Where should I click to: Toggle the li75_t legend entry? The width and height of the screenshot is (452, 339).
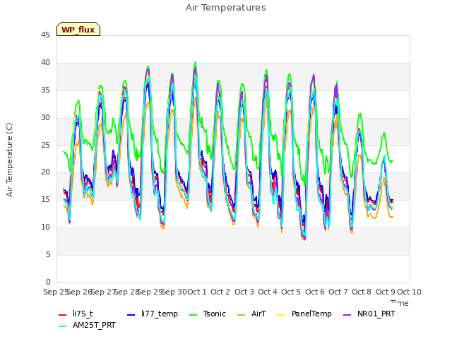pos(76,314)
